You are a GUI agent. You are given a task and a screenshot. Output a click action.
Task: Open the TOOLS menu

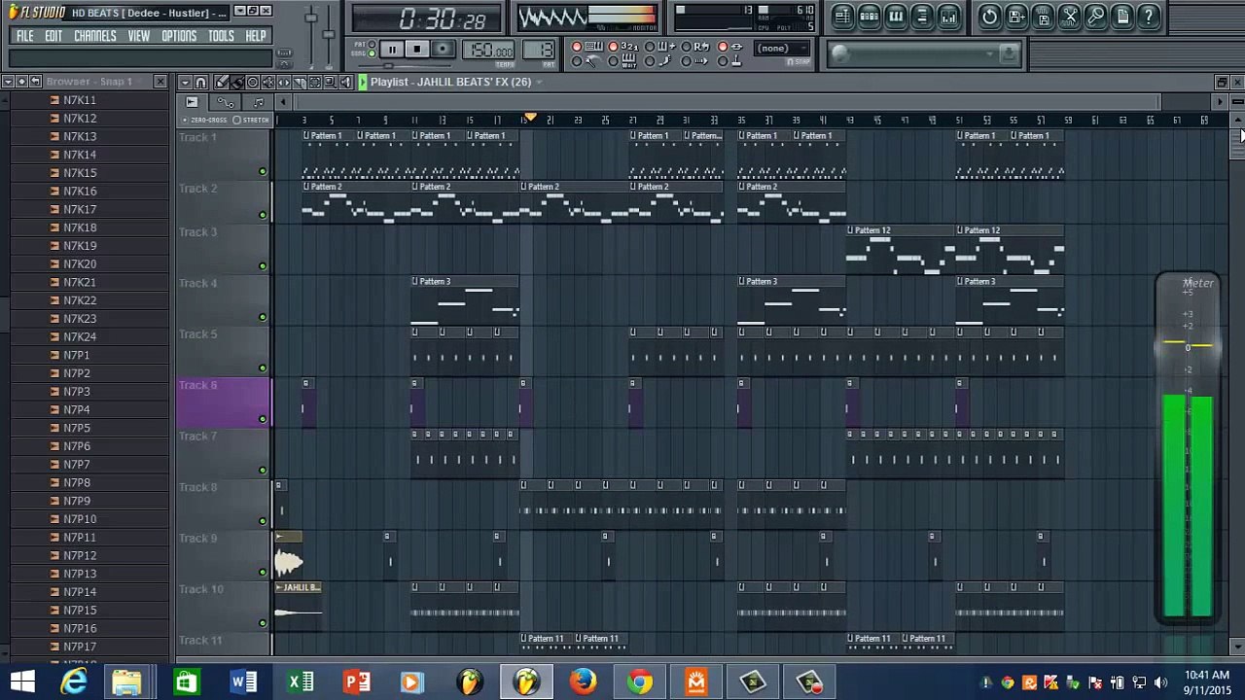click(x=221, y=36)
